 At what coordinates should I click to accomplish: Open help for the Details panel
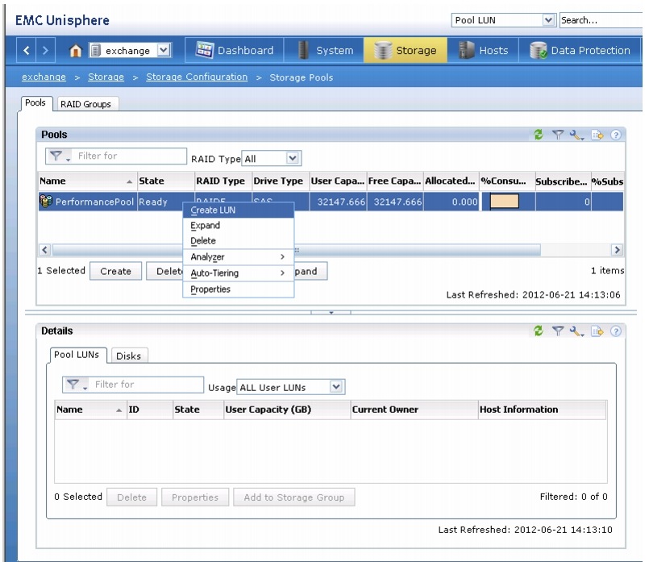615,331
